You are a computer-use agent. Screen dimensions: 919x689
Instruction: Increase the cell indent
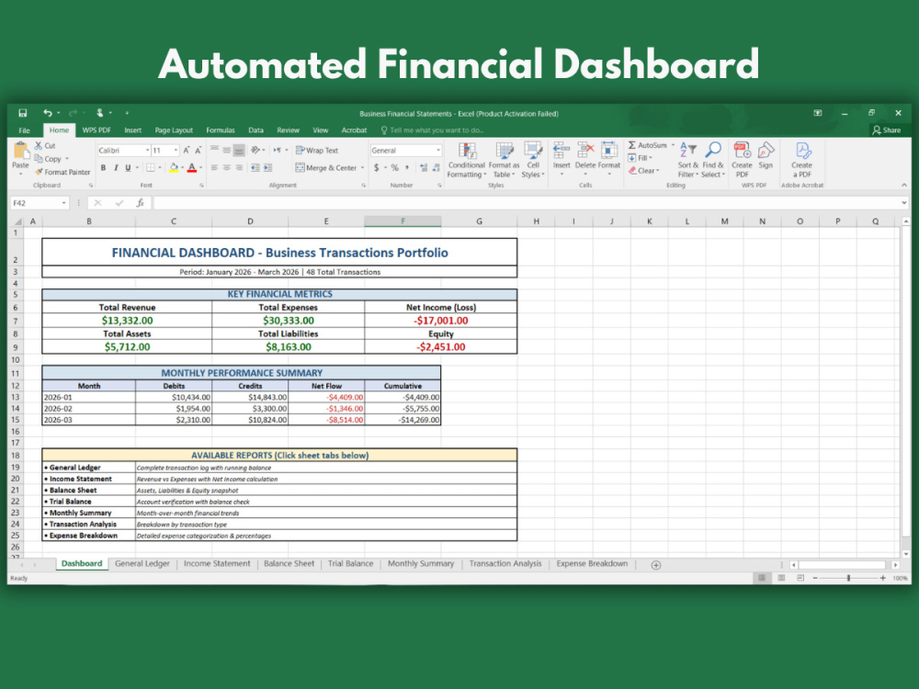[x=267, y=168]
